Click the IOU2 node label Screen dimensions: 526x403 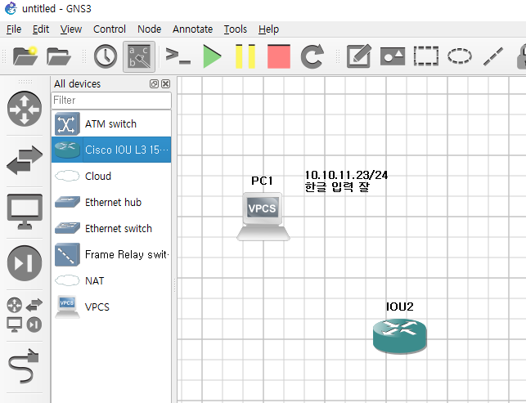pos(399,307)
